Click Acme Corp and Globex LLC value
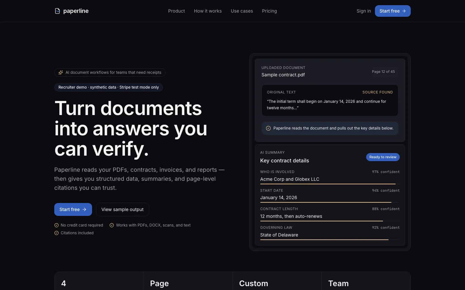 290,179
